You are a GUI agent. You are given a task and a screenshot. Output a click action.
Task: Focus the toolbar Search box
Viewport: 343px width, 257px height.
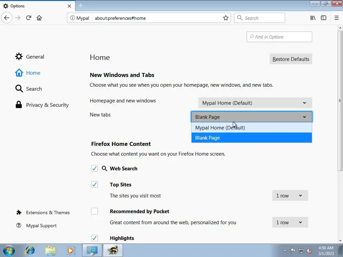tap(260, 18)
